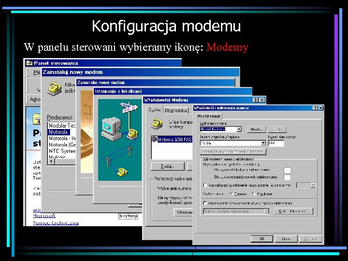Click the Karta telefoniczna button
The width and height of the screenshot is (348, 261).
pyautogui.click(x=293, y=211)
